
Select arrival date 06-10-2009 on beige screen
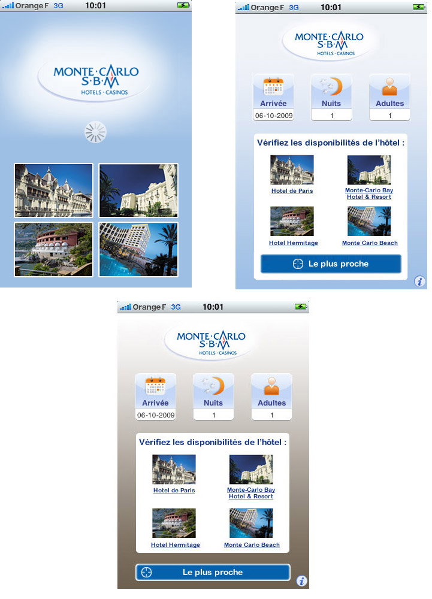pos(155,415)
